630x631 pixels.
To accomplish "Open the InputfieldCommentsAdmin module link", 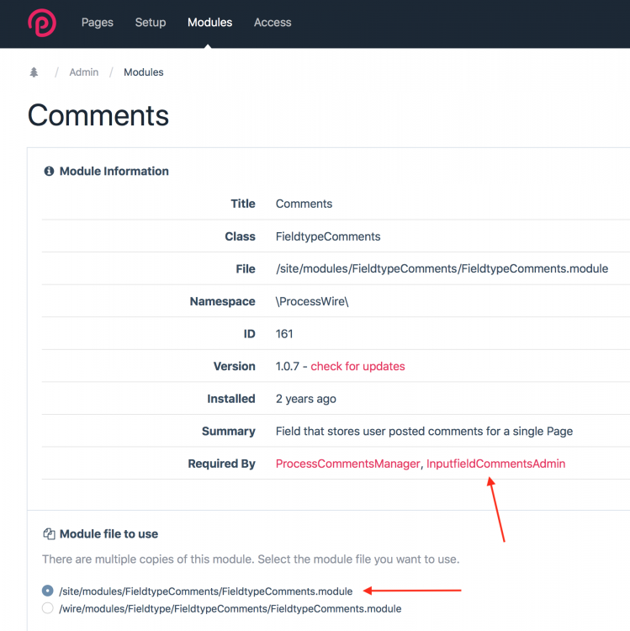I will click(x=495, y=464).
